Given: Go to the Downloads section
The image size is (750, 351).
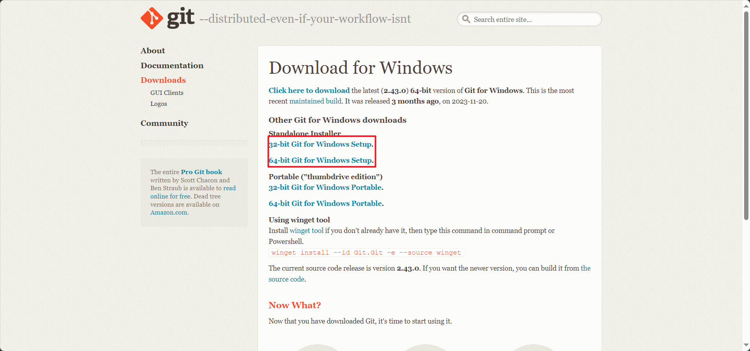Looking at the screenshot, I should click(163, 80).
